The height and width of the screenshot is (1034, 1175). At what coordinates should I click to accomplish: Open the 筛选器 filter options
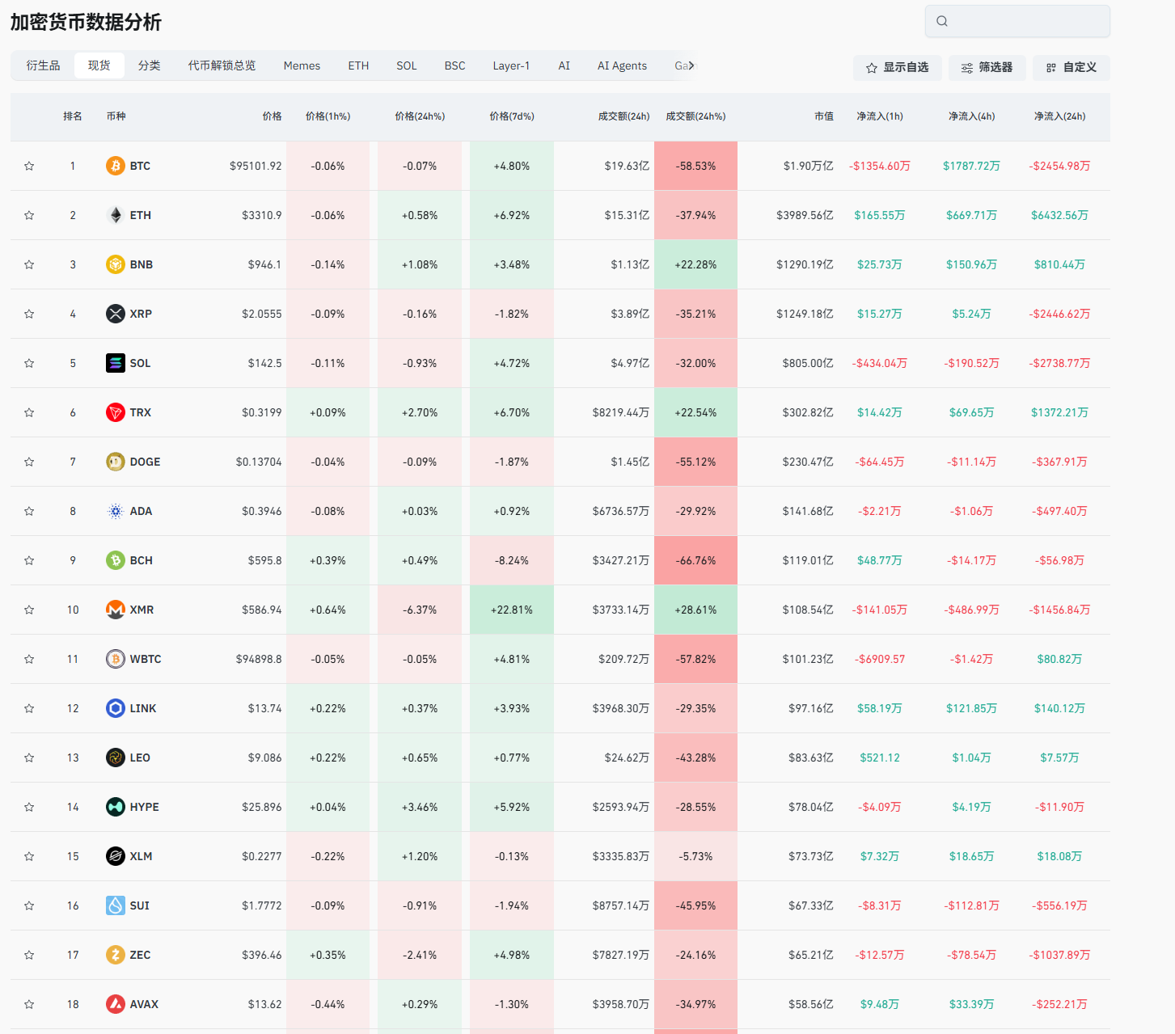point(987,68)
